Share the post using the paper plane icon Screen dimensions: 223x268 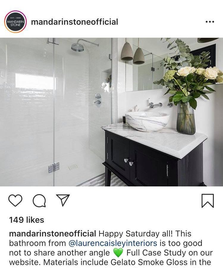pyautogui.click(x=63, y=200)
